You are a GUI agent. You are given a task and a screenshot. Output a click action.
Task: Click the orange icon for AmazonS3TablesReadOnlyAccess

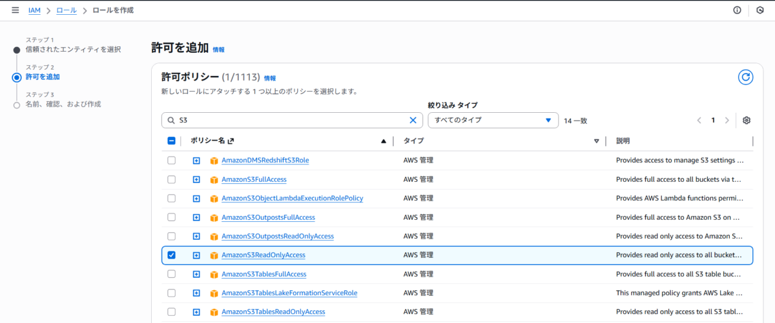click(x=214, y=312)
